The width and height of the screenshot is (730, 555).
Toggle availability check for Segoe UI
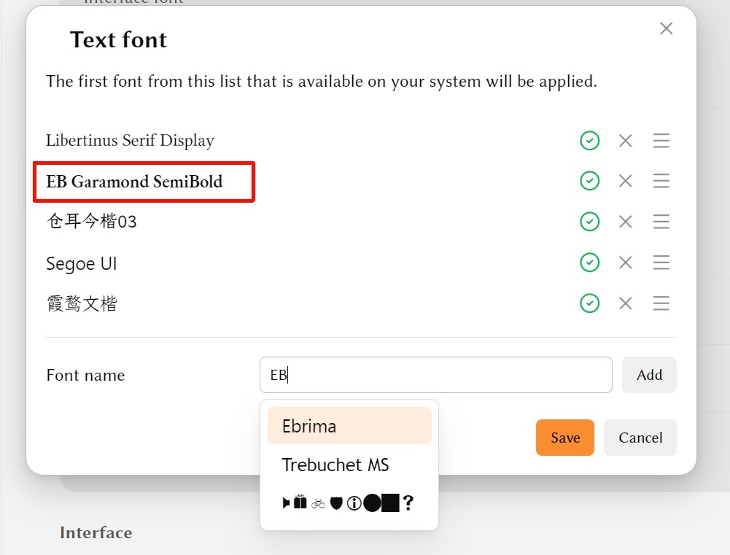590,263
